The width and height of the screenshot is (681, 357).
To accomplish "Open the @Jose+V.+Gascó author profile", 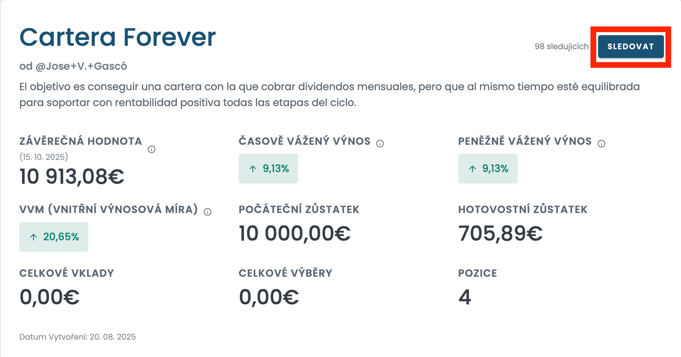I will click(81, 66).
